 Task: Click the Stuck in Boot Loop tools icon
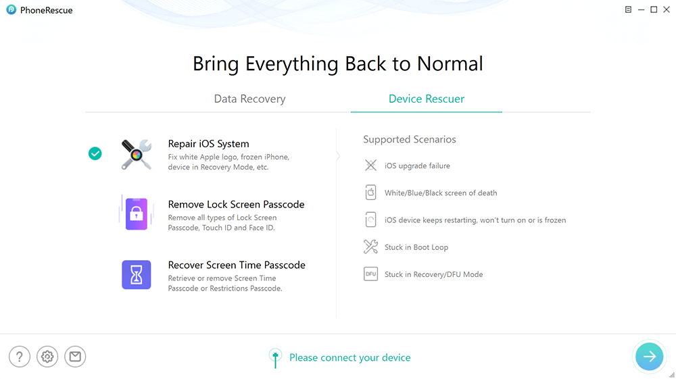pos(370,247)
